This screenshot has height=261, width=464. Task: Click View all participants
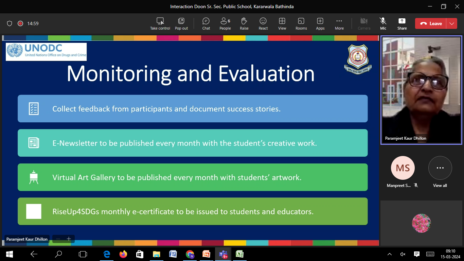coord(440,172)
